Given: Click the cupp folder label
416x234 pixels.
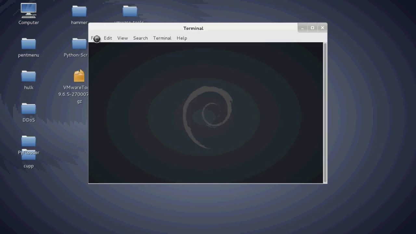Looking at the screenshot, I should [29, 166].
